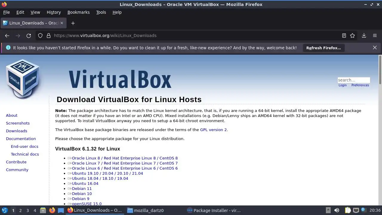
Task: Download openSUSE 15.0 package
Action: [87, 204]
